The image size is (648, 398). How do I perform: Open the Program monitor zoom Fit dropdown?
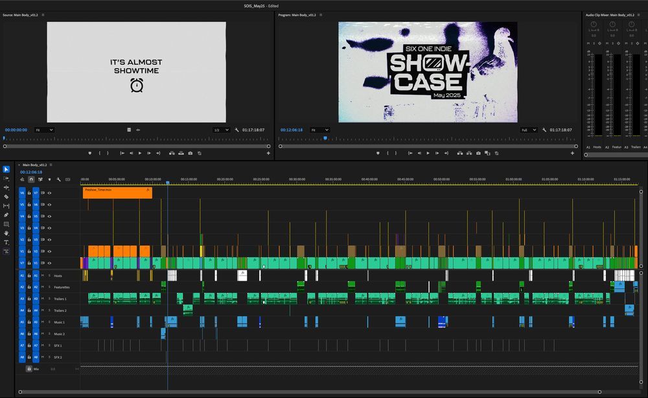[x=319, y=130]
